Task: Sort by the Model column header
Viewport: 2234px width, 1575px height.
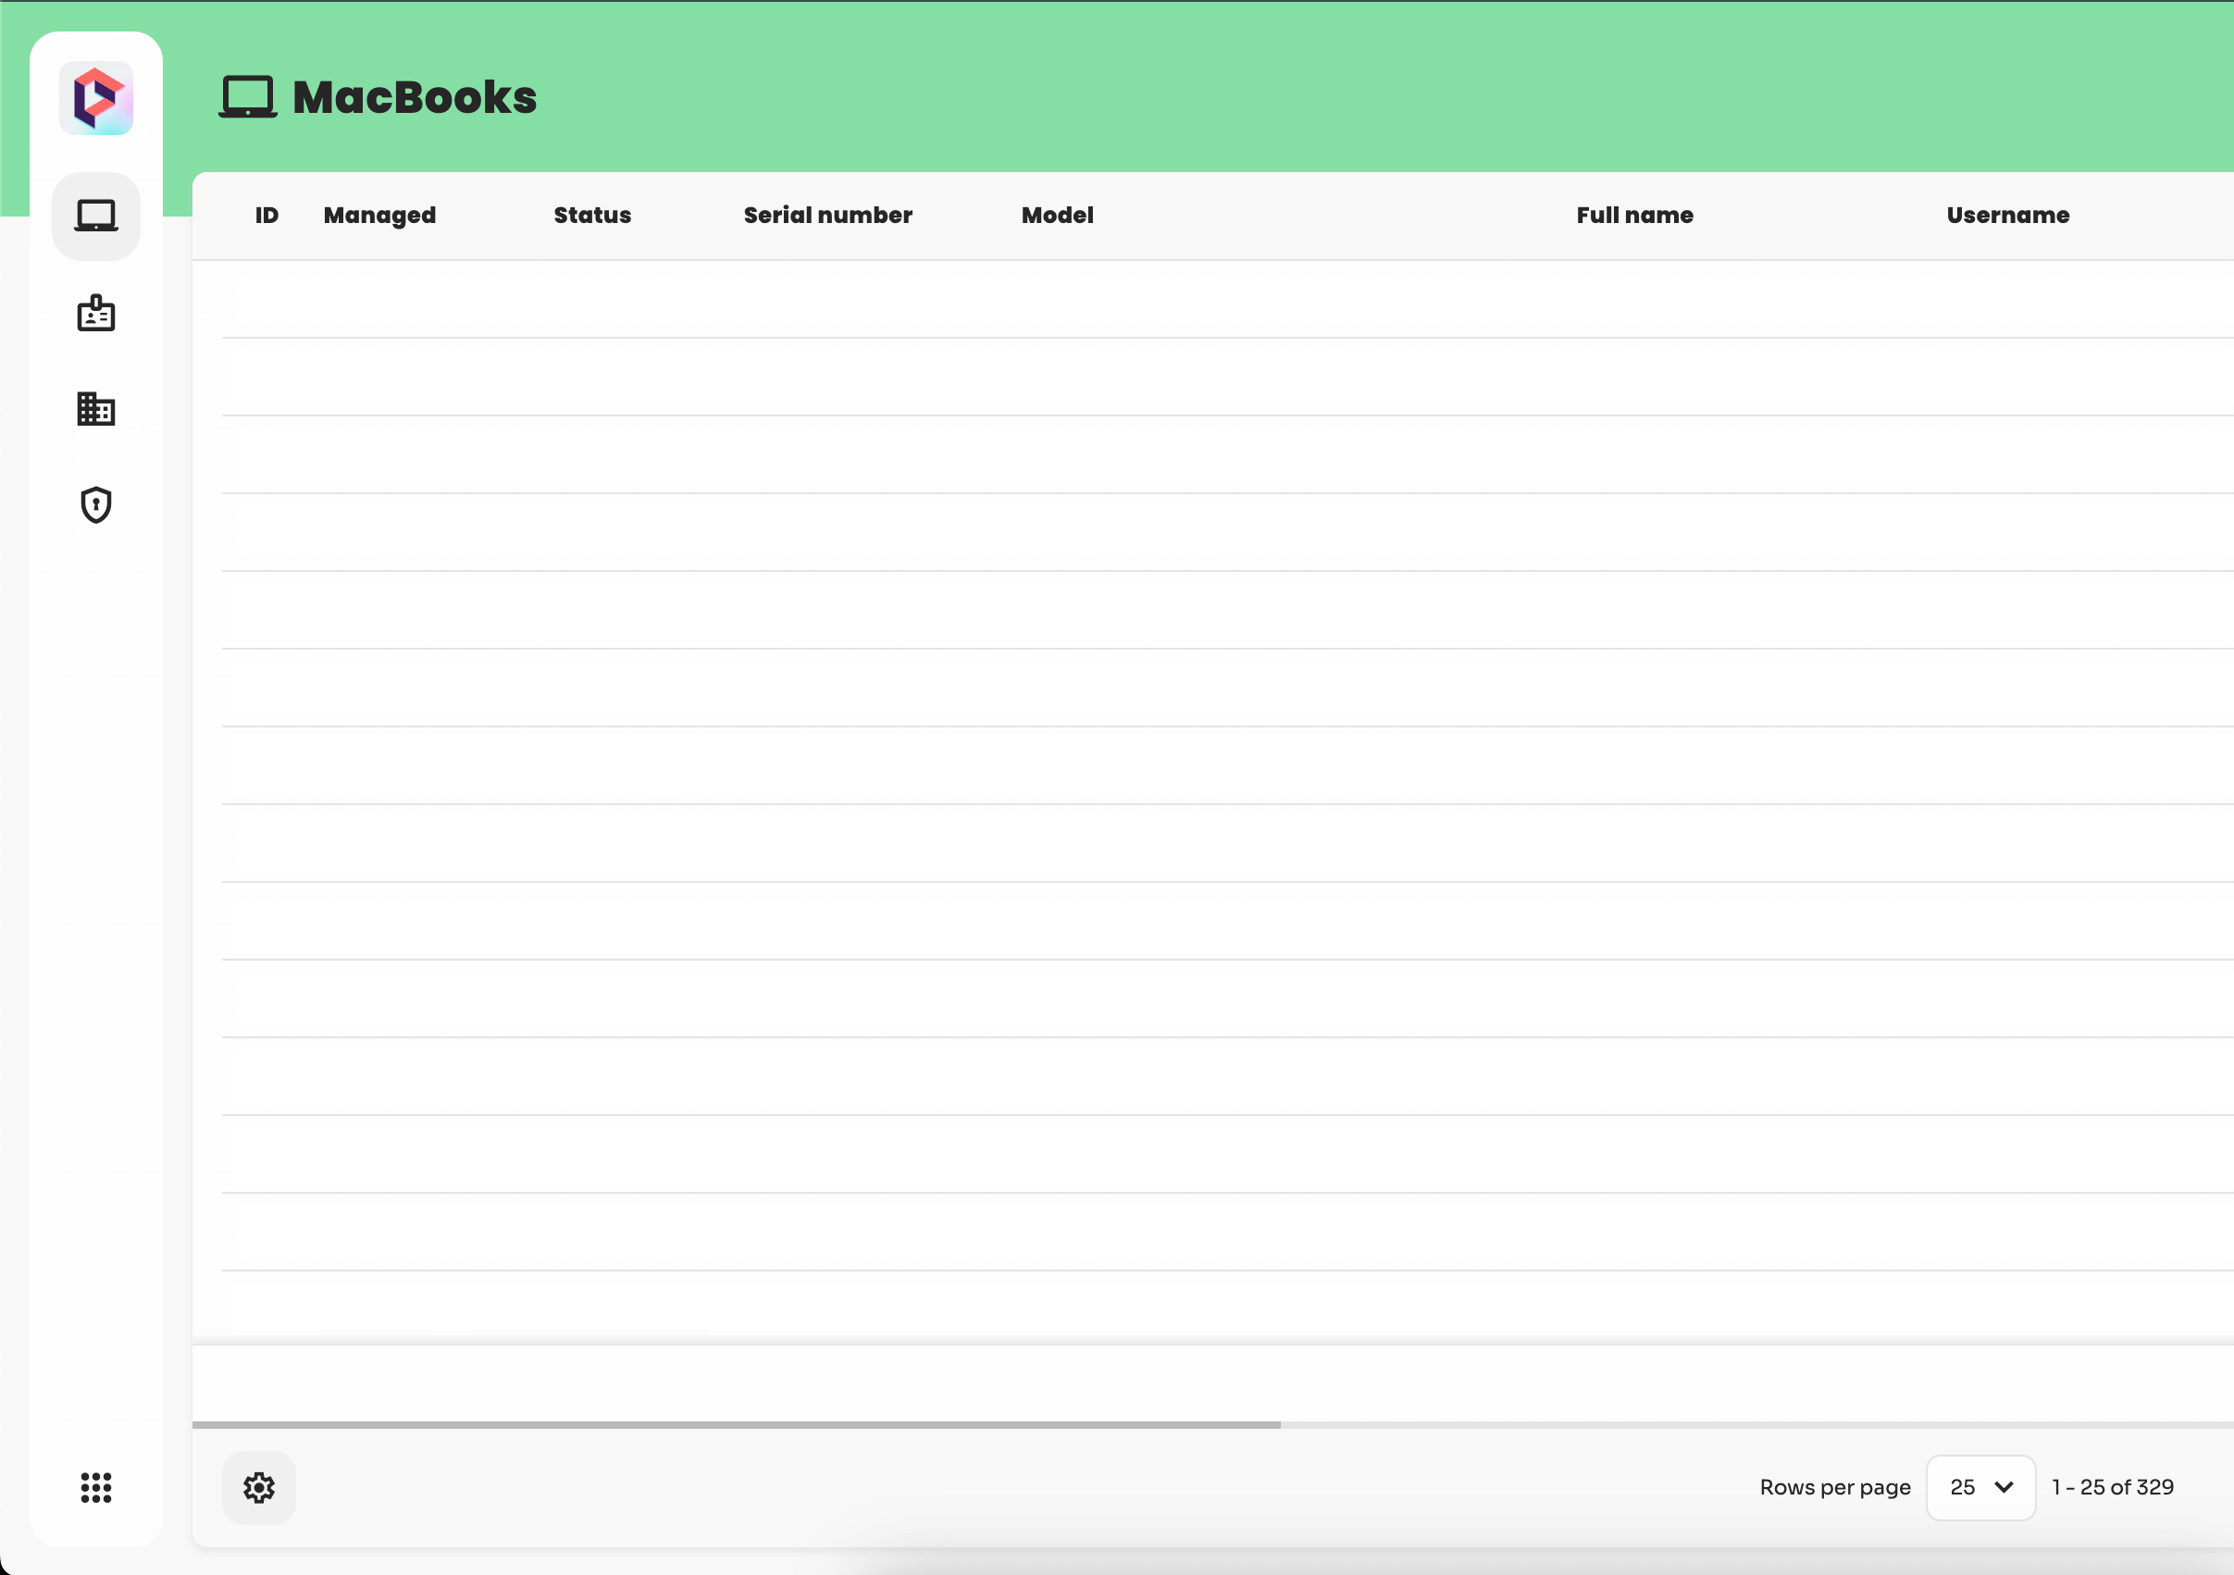Action: point(1057,215)
